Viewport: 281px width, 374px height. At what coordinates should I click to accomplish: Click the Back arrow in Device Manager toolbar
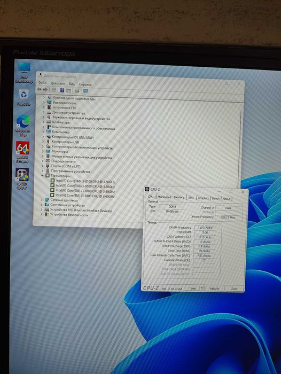click(x=39, y=90)
